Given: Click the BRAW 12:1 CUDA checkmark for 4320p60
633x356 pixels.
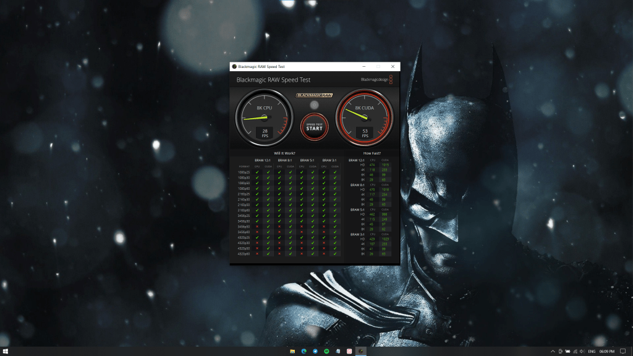Looking at the screenshot, I should point(268,254).
